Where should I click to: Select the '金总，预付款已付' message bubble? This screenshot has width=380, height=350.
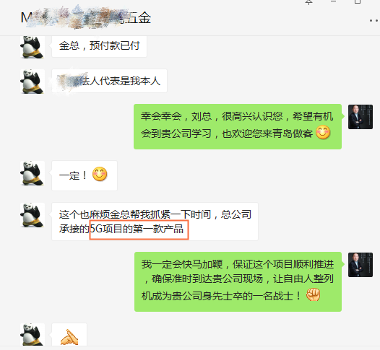coord(99,46)
